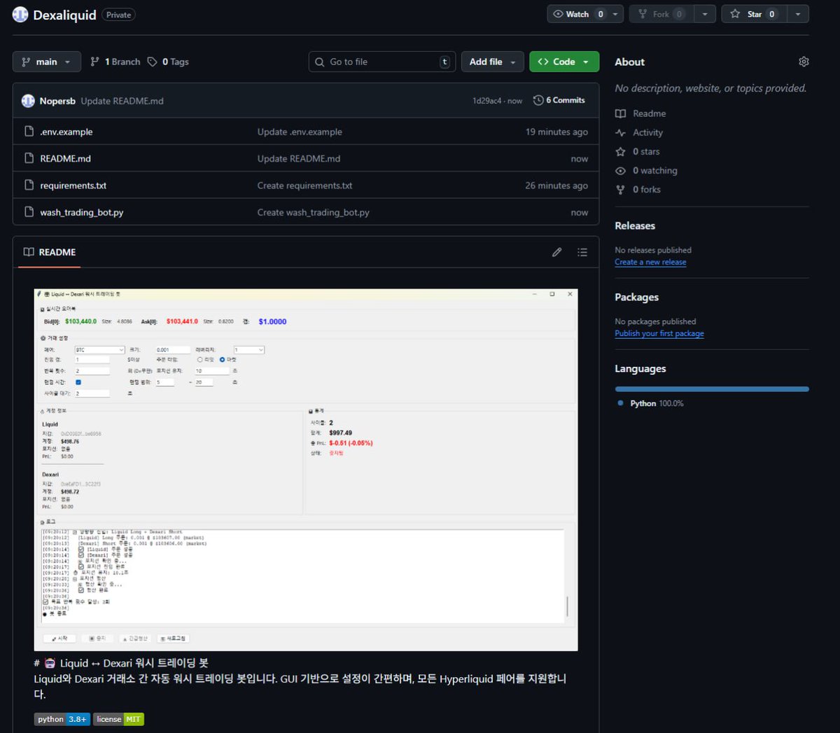
Task: Open the 0 watching link
Action: [654, 170]
